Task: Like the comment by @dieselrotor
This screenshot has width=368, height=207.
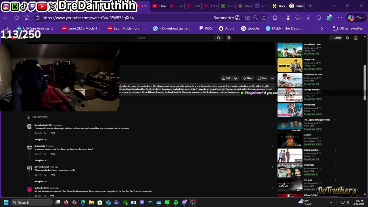Action: pos(36,154)
